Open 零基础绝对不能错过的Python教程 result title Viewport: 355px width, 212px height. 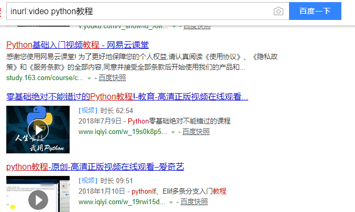point(127,97)
